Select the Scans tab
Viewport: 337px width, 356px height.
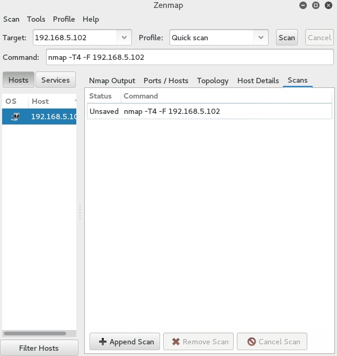click(x=297, y=80)
